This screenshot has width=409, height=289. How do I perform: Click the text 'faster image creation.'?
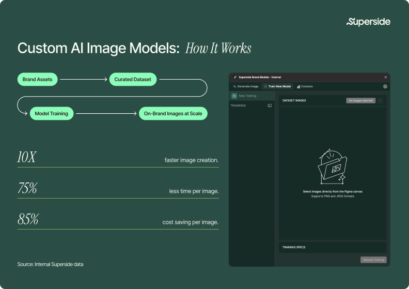[192, 160]
